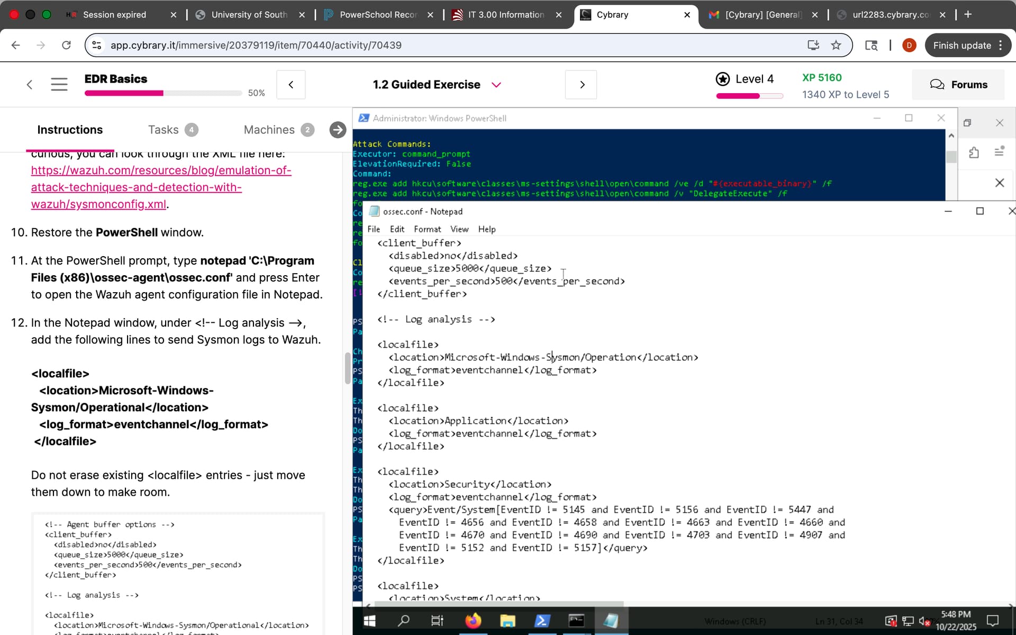Go to the next activity with right chevron
Screen dimensions: 1016x635
[582, 85]
